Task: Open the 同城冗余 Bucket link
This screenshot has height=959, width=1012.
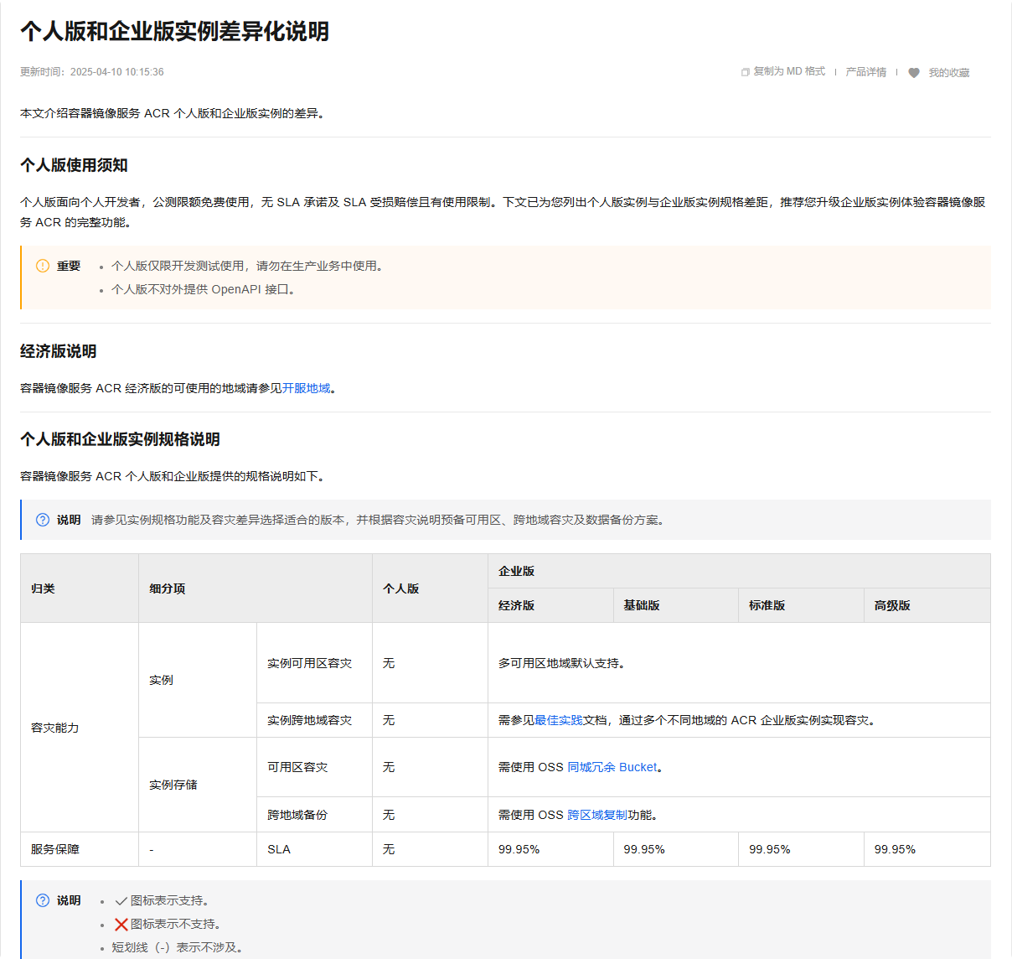Action: click(x=612, y=767)
